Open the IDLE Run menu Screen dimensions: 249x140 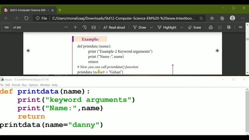tap(25, 85)
